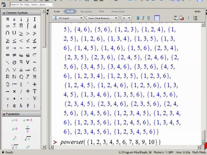The width and height of the screenshot is (207, 155).
Task: Insert the integers Z symbol
Action: (x=28, y=77)
